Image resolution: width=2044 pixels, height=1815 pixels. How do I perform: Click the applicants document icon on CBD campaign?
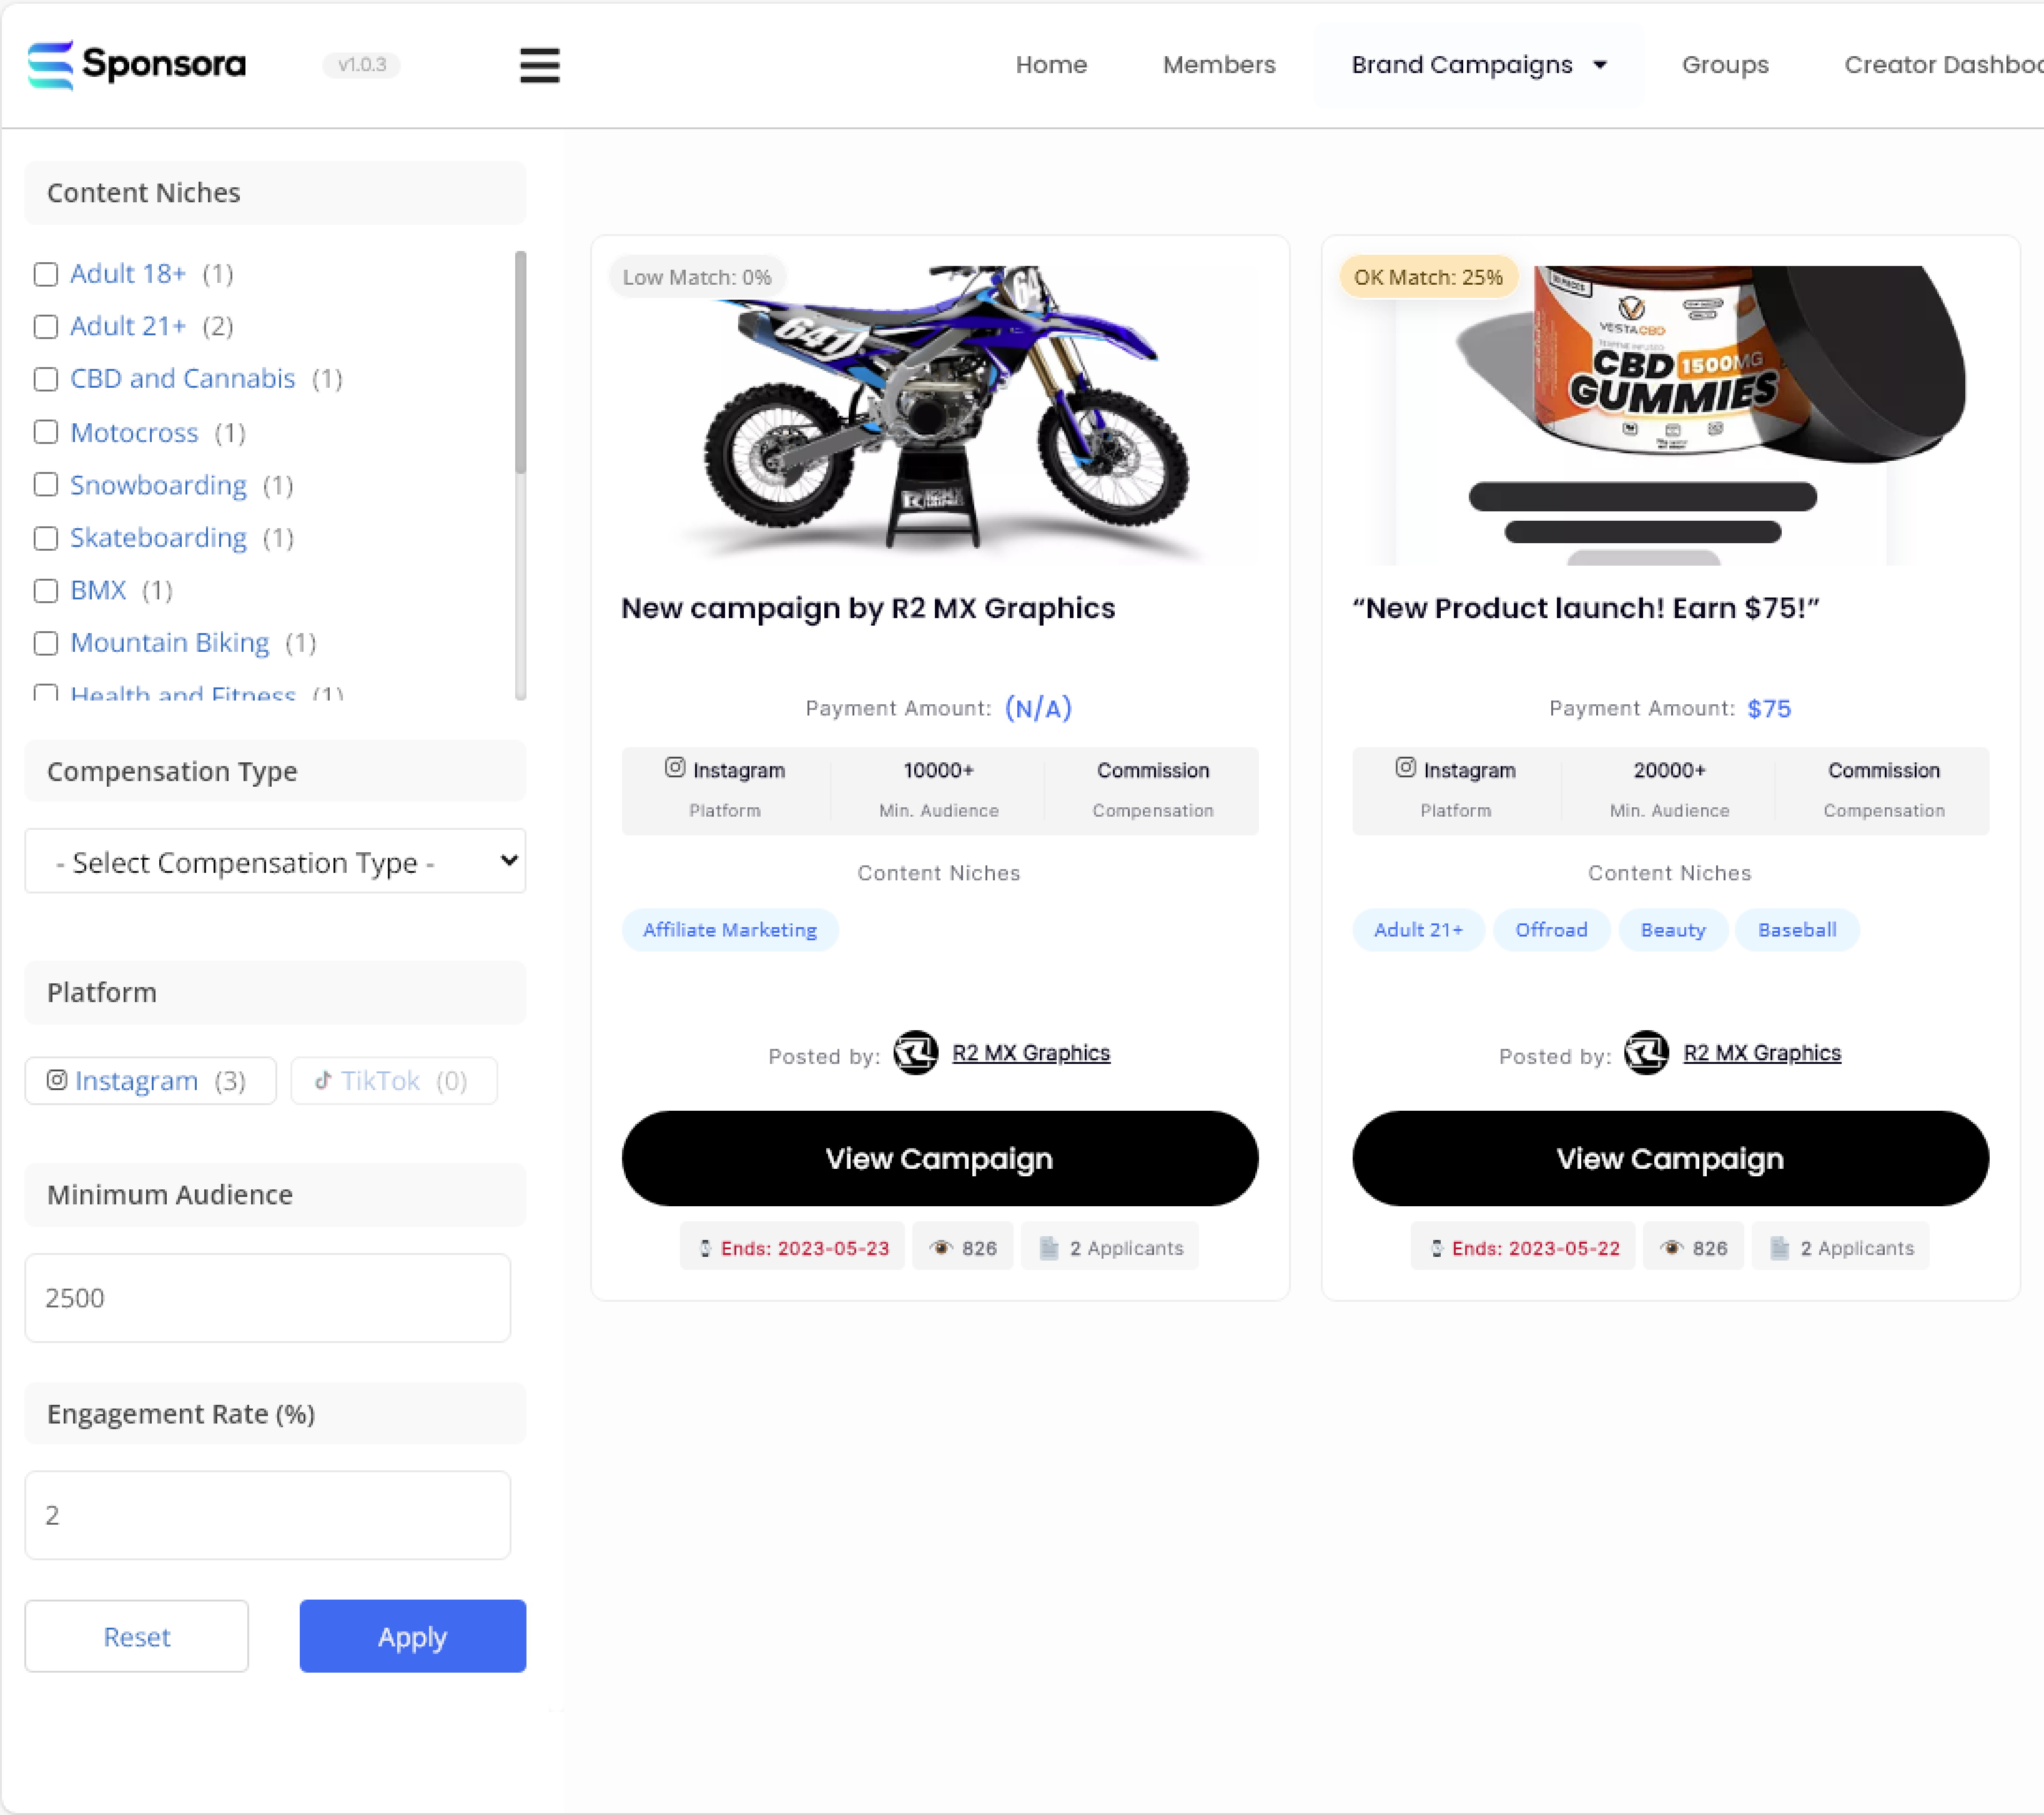[x=1779, y=1248]
